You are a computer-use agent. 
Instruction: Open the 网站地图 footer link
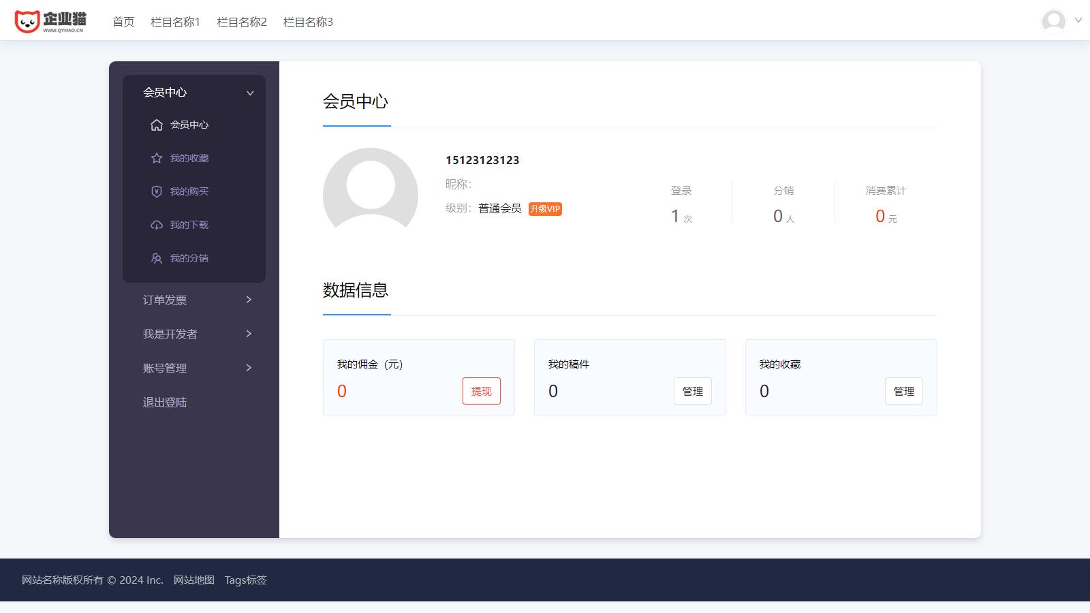coord(193,580)
